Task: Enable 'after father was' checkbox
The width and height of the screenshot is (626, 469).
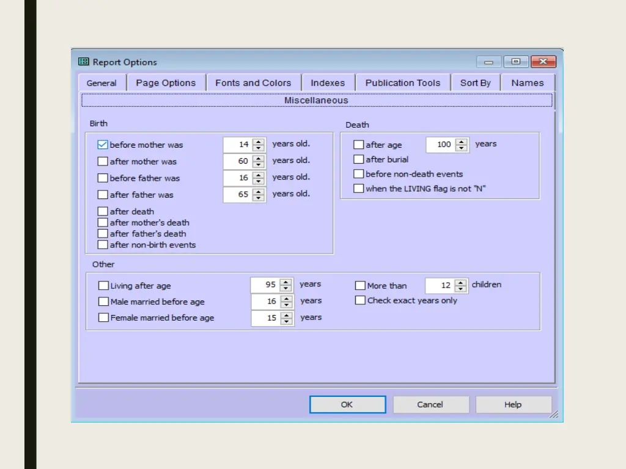Action: [x=103, y=195]
